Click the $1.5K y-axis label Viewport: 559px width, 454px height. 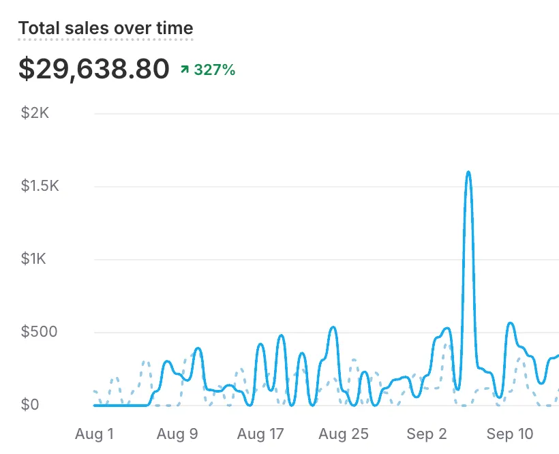pyautogui.click(x=41, y=186)
